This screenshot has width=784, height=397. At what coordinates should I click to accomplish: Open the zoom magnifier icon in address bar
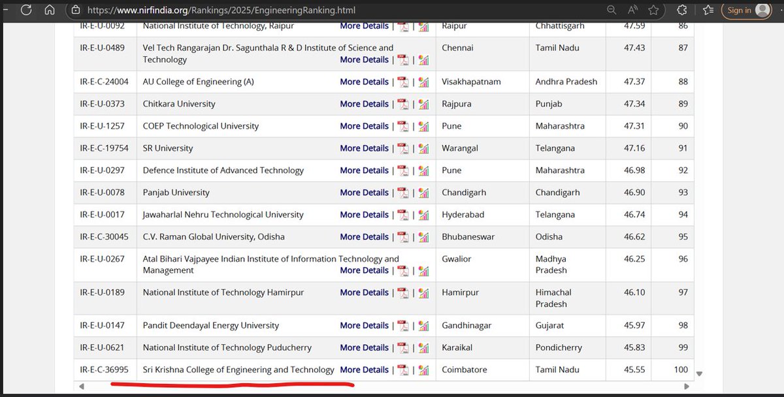[612, 10]
